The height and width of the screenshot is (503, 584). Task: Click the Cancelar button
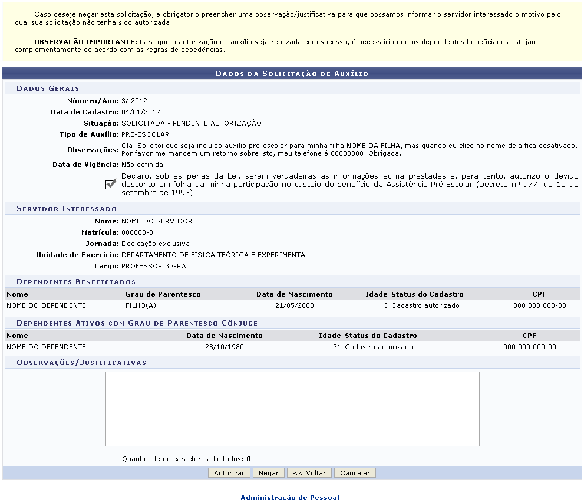[355, 473]
